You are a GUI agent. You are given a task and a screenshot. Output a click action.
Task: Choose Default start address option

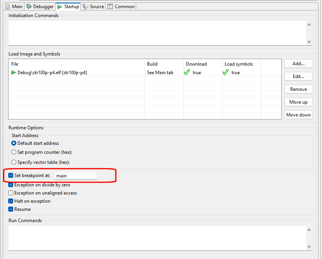click(14, 143)
